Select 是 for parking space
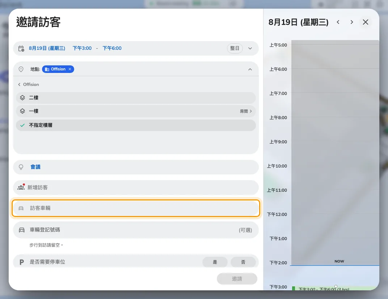 coord(215,262)
